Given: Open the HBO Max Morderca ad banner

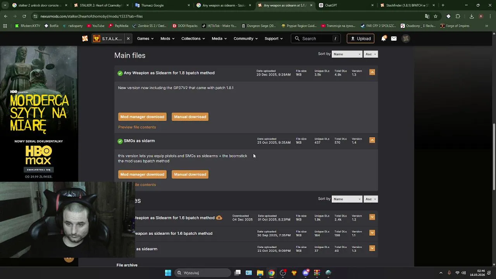Looking at the screenshot, I should click(39, 114).
